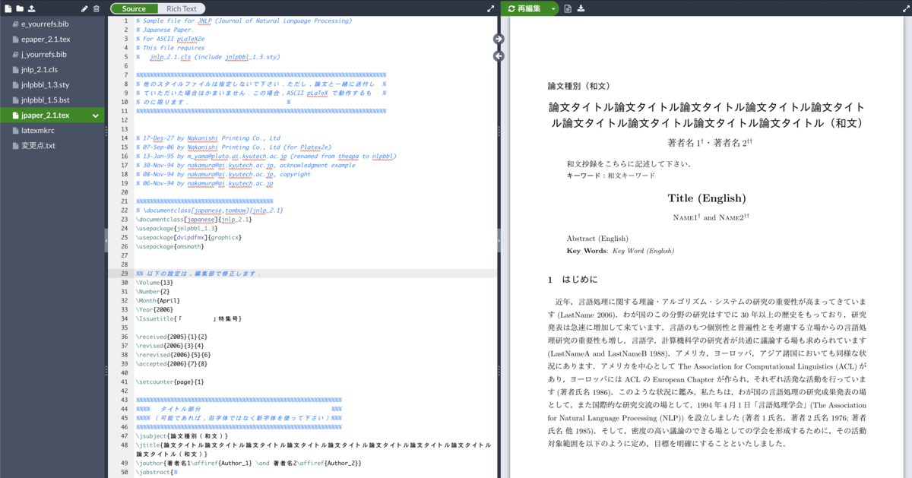Rename the selected file with the pencil icon

[x=84, y=8]
